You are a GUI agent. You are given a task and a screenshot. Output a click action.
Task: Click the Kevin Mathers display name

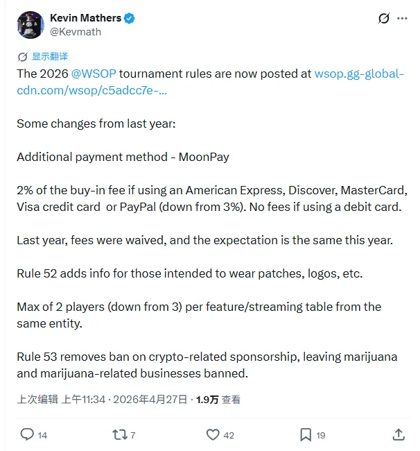point(86,17)
